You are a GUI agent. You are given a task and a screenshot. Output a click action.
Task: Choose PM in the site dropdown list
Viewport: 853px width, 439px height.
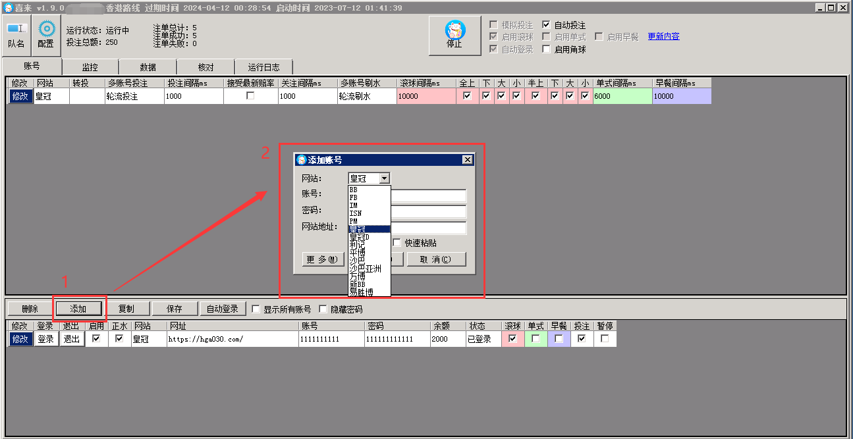coord(370,221)
